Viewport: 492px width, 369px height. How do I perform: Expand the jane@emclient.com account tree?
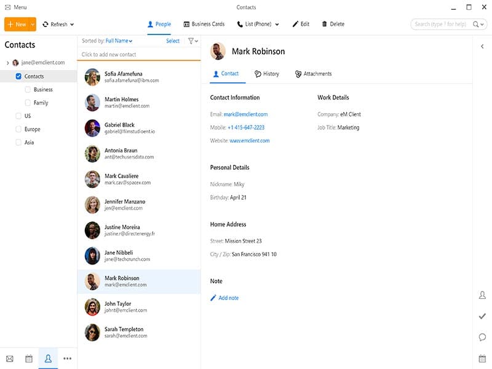click(7, 63)
